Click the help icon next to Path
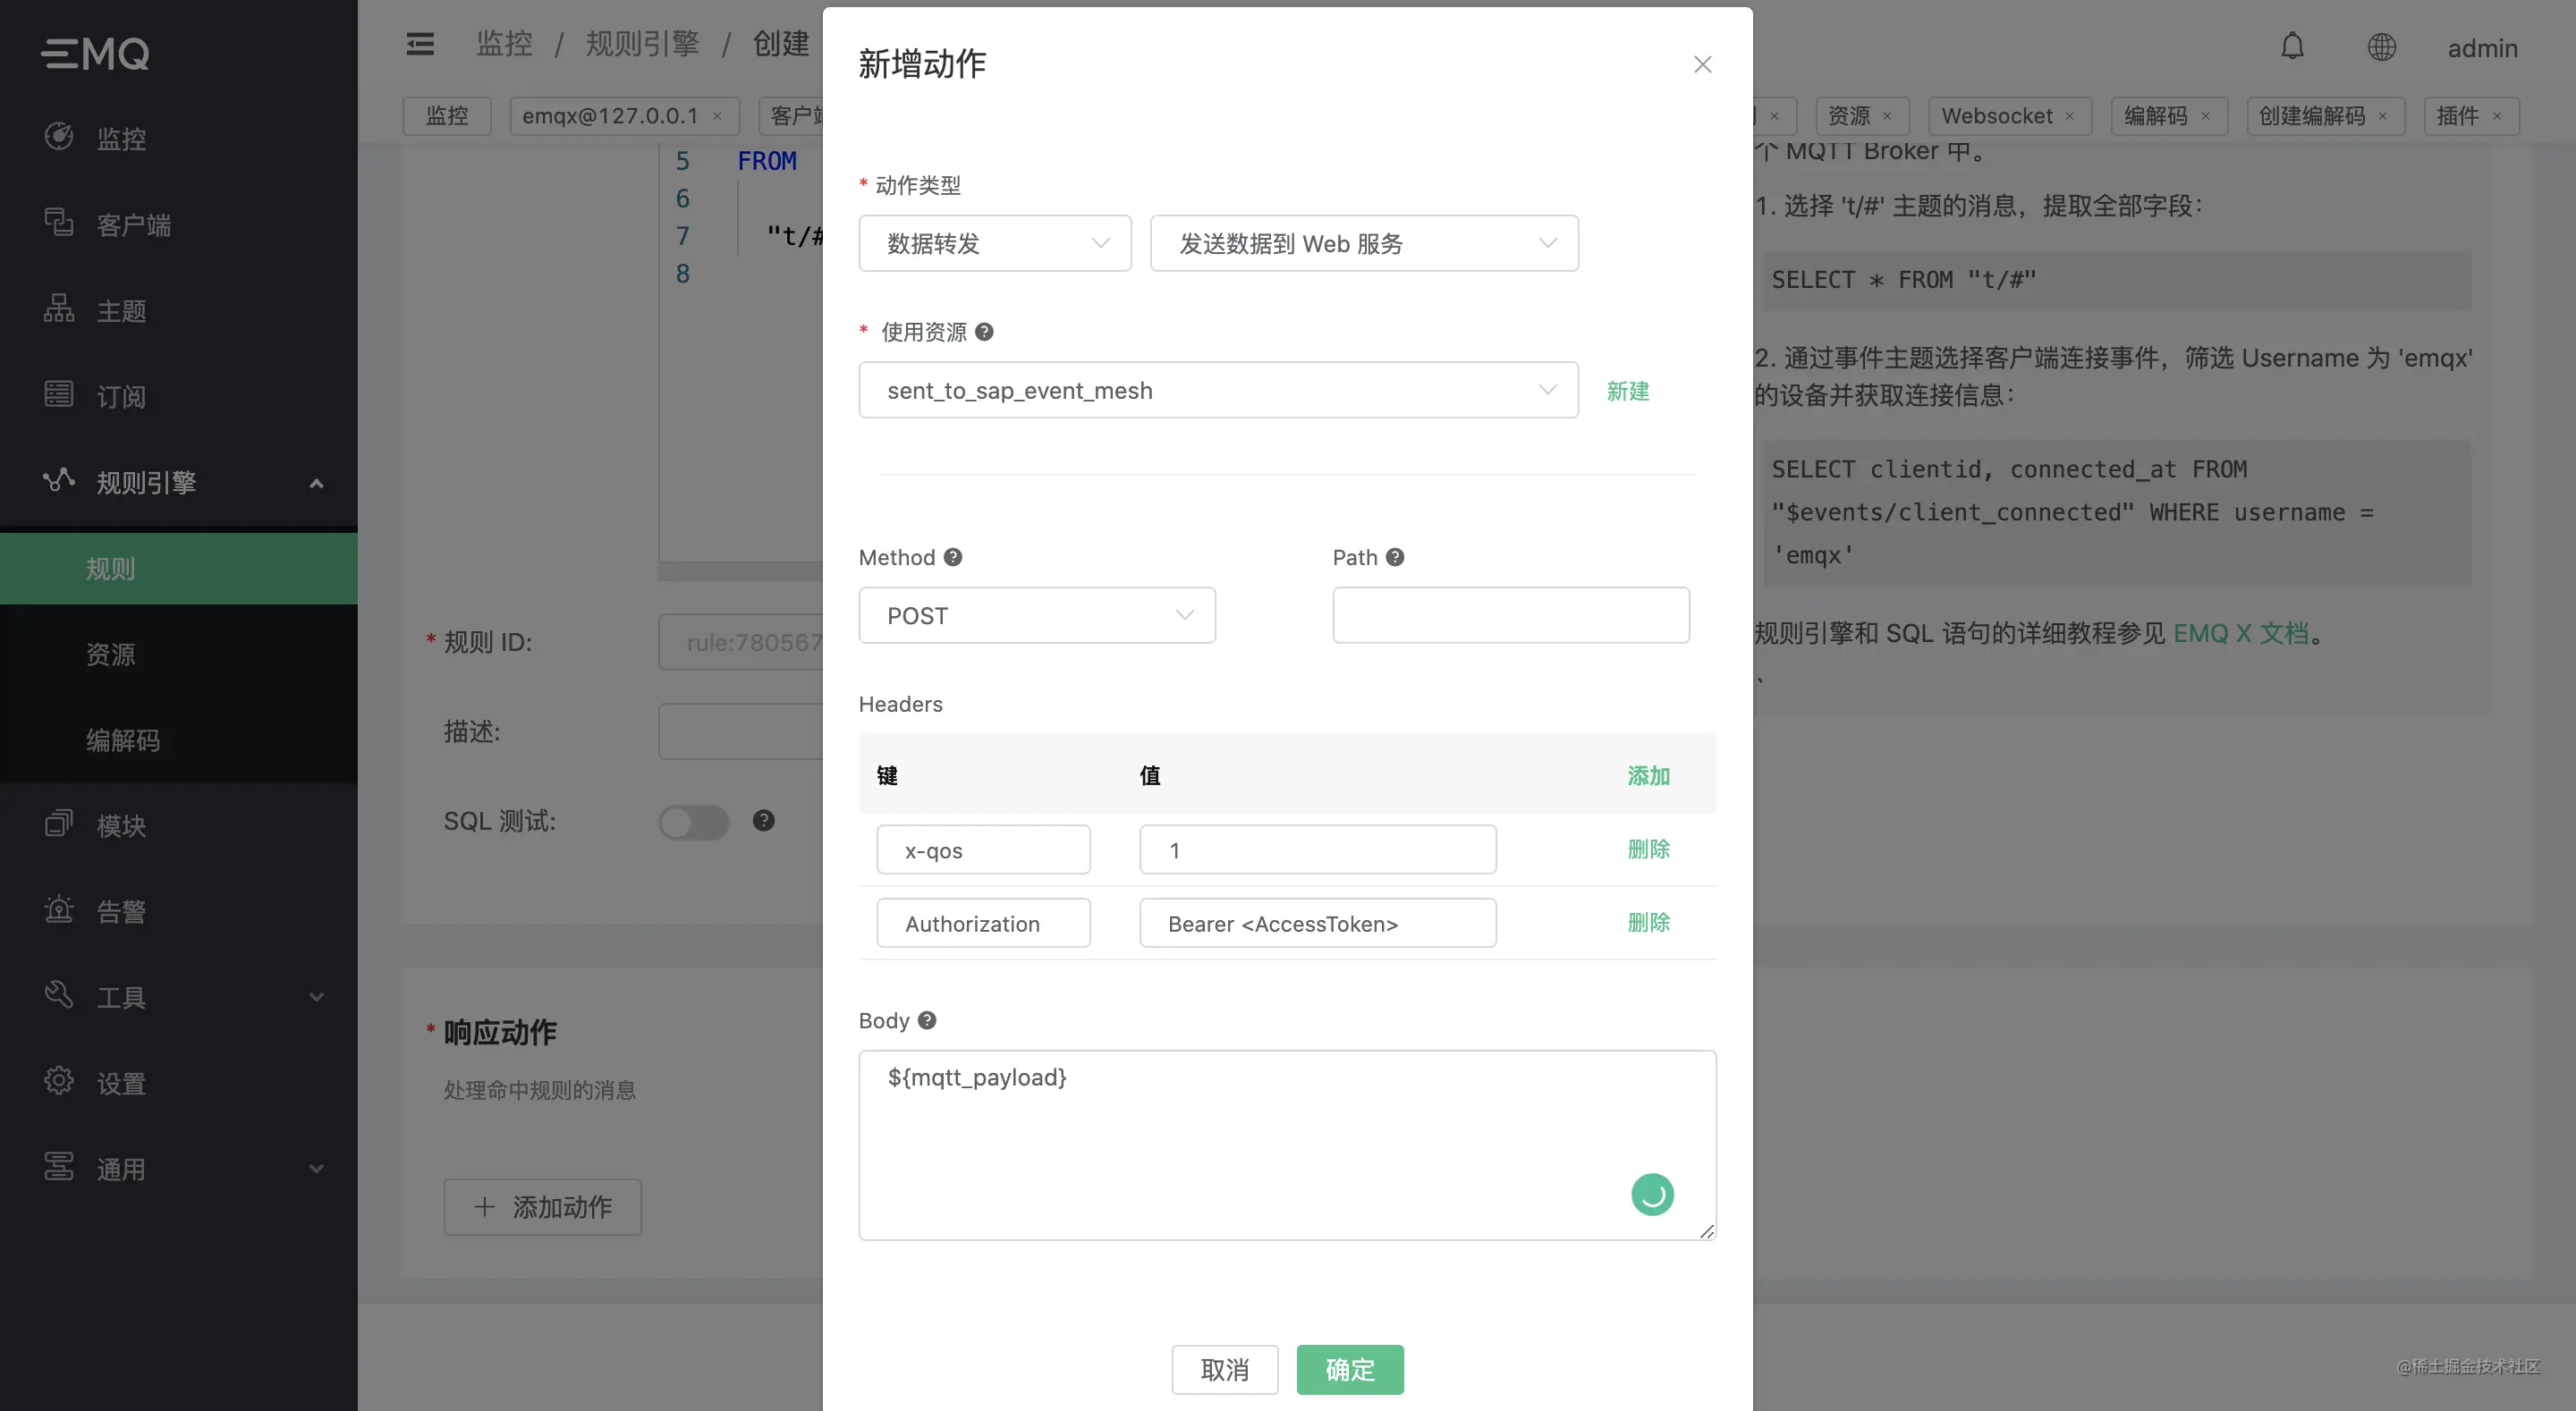Image resolution: width=2576 pixels, height=1411 pixels. [1395, 557]
